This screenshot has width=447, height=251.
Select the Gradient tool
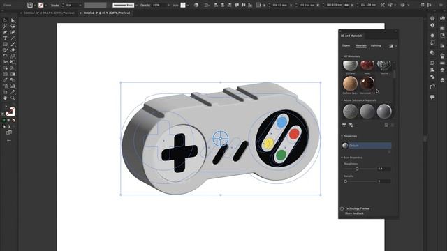pos(13,74)
